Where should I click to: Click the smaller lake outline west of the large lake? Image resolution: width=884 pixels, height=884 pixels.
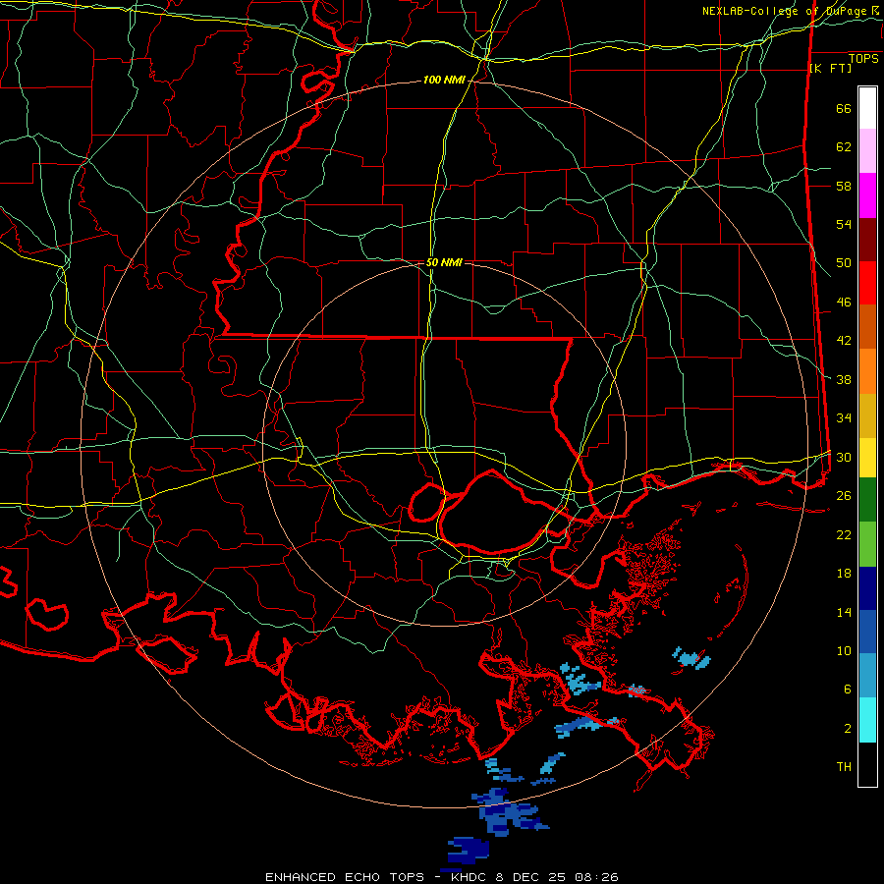click(x=427, y=502)
